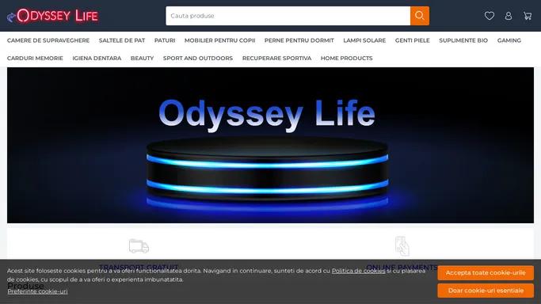
Task: Open Perne pentru Dormit category
Action: [299, 40]
